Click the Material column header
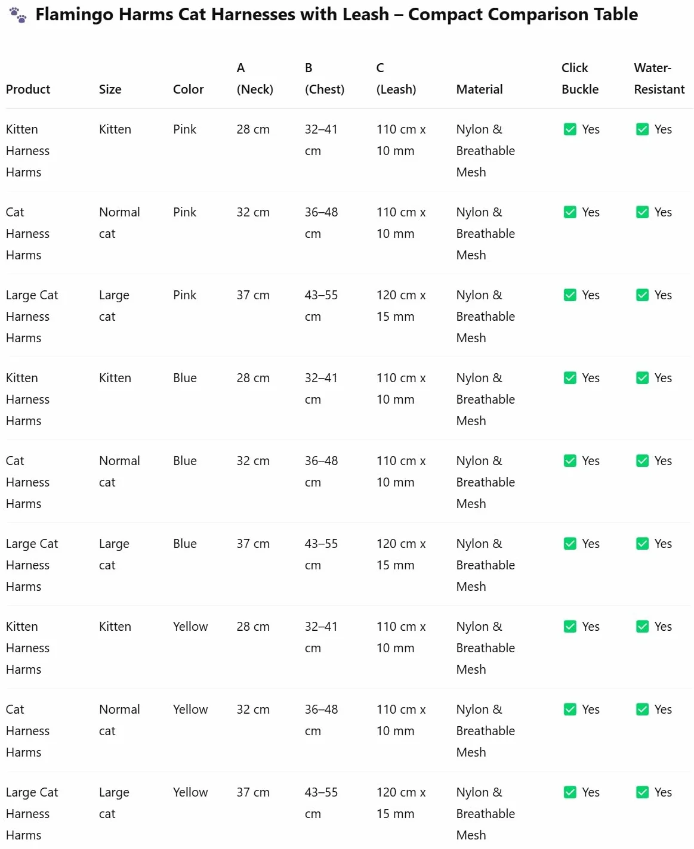 [480, 89]
